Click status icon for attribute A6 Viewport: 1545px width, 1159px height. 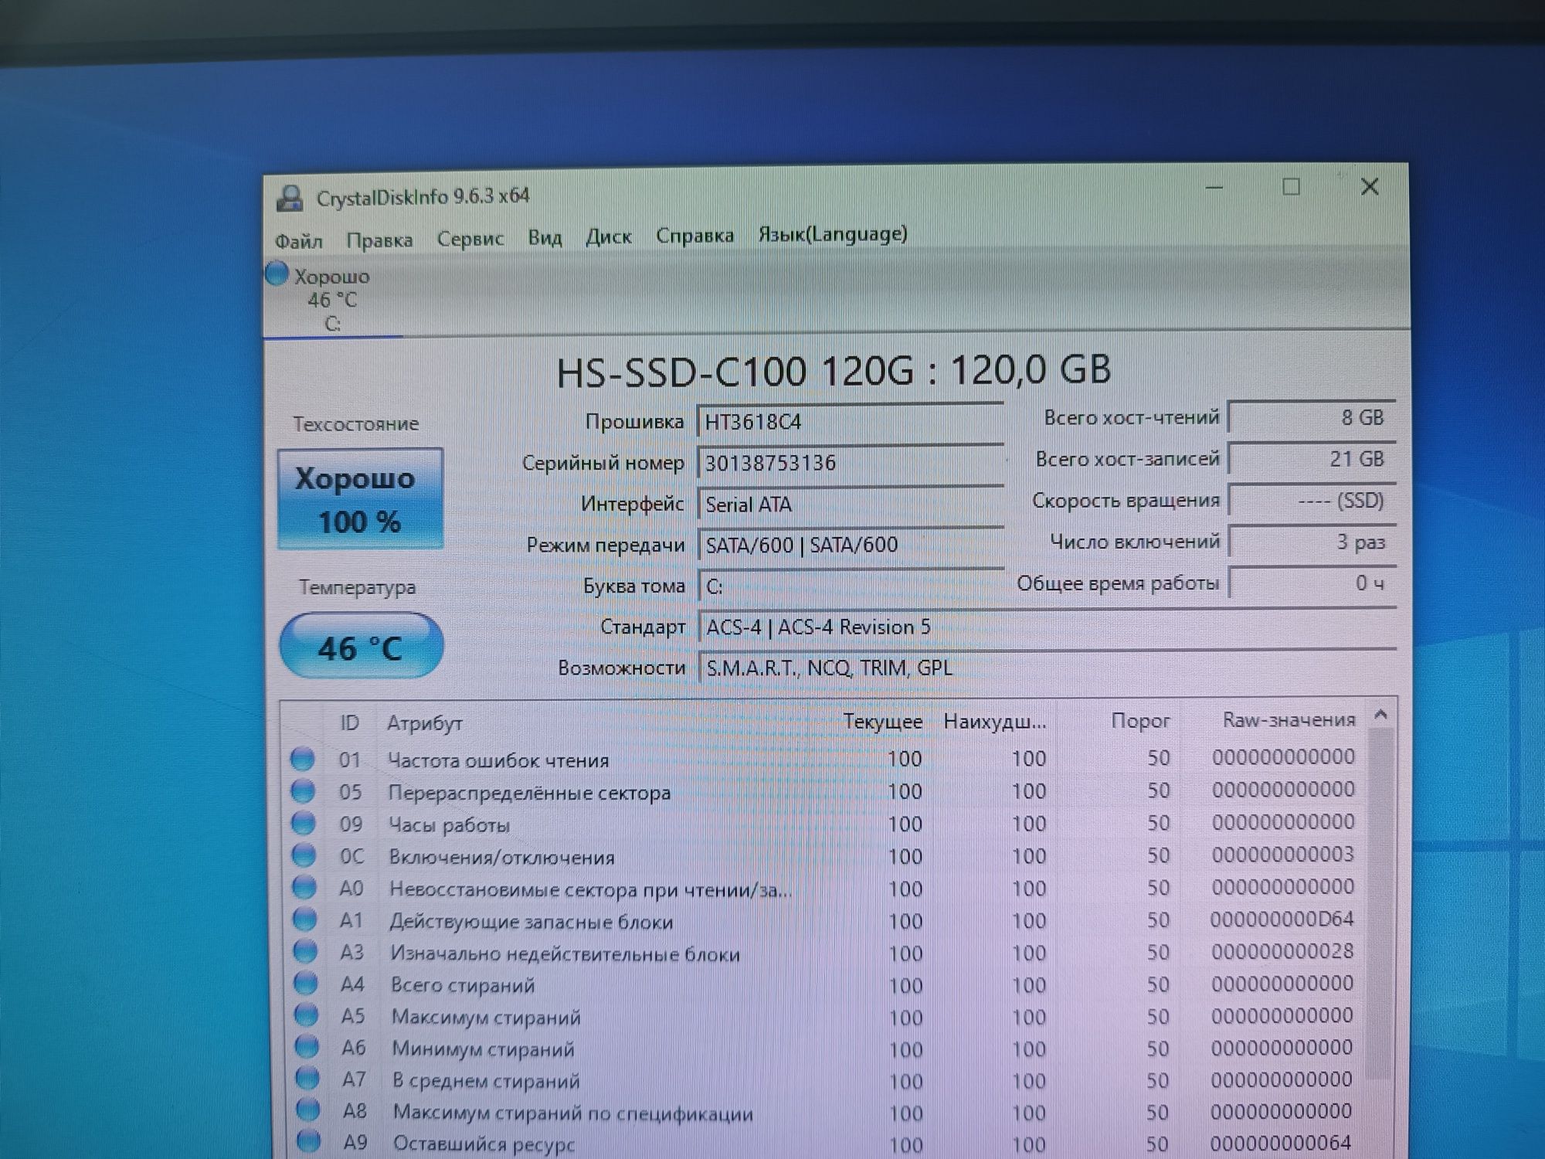point(307,1046)
